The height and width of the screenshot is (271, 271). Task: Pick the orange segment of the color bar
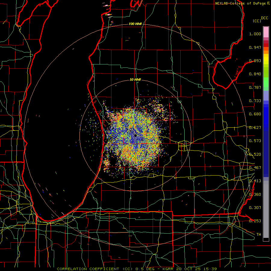[266, 52]
